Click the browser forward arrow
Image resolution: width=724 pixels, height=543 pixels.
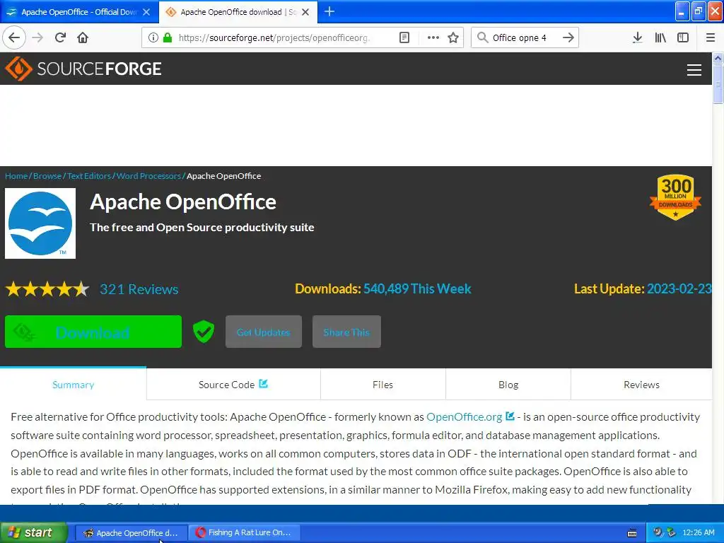(37, 37)
